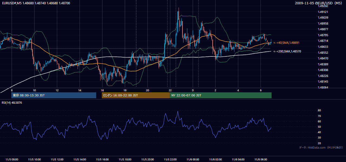Click price axis value 1.48226
The height and width of the screenshot is (162, 346).
323,76
